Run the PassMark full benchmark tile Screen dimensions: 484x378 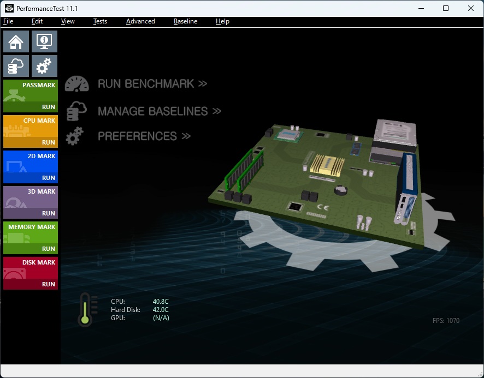click(x=31, y=96)
